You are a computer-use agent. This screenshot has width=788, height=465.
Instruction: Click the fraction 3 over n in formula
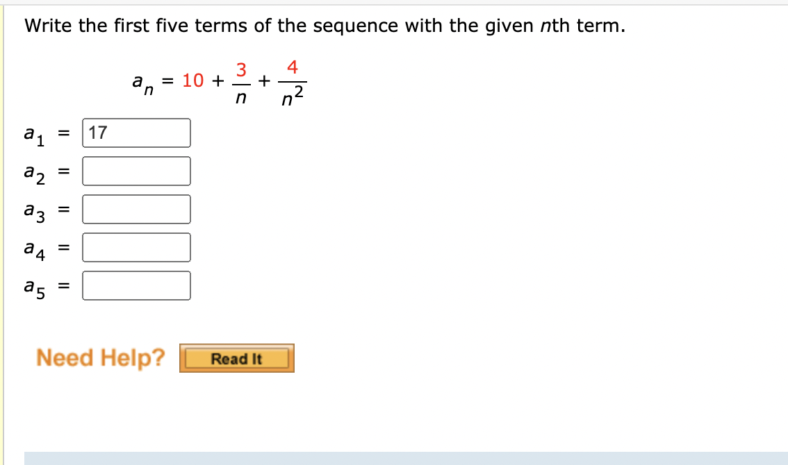tap(242, 81)
